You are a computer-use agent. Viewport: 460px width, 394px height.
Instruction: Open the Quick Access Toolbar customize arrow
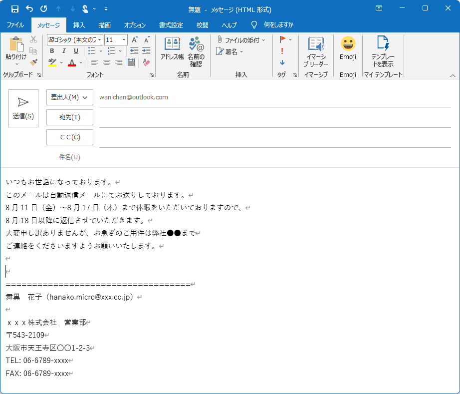(106, 9)
